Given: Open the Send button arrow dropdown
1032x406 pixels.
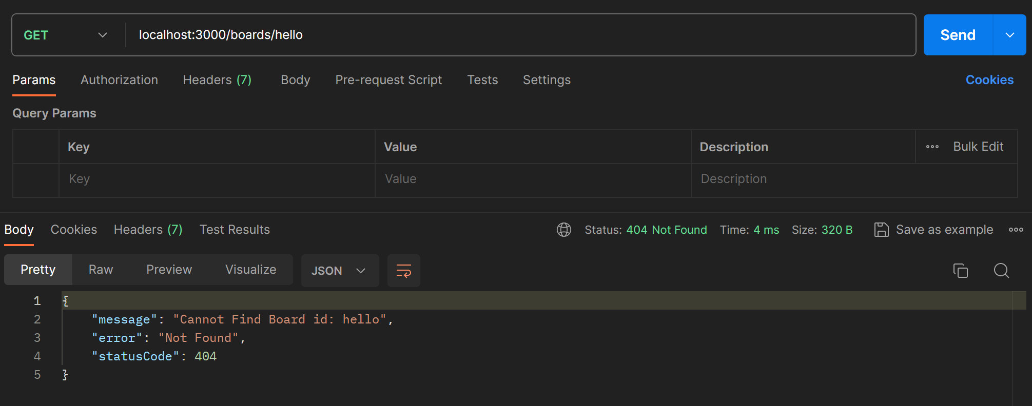Looking at the screenshot, I should (1009, 35).
